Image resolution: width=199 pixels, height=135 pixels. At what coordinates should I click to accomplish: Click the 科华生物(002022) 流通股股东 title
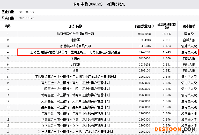click(99, 5)
